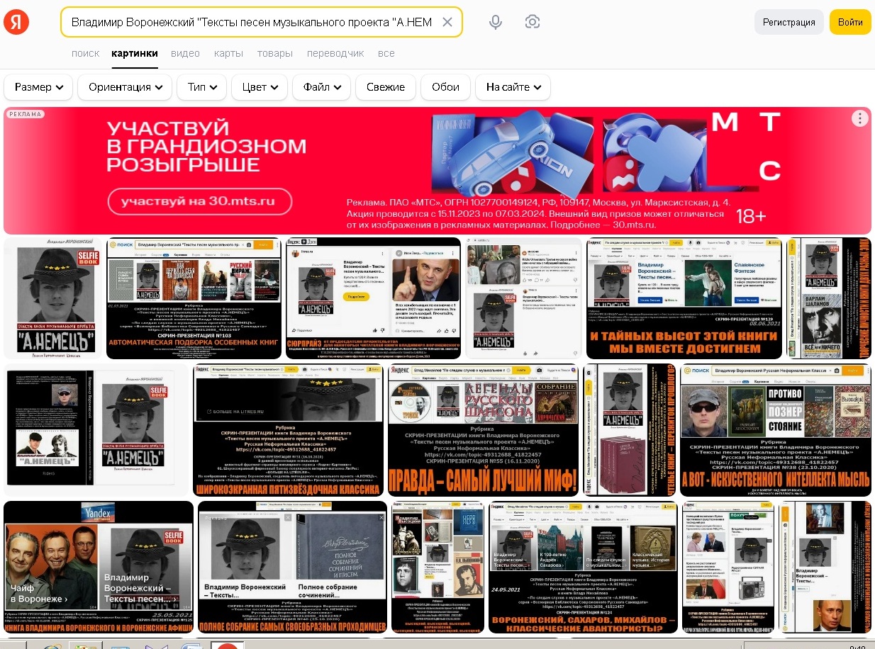Open the thumbnail showing a boombox radio
Image resolution: width=875 pixels, height=649 pixels.
(728, 567)
